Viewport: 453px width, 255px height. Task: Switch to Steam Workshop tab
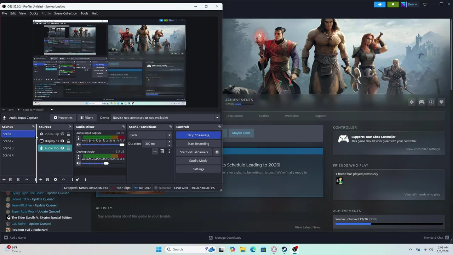tap(292, 116)
